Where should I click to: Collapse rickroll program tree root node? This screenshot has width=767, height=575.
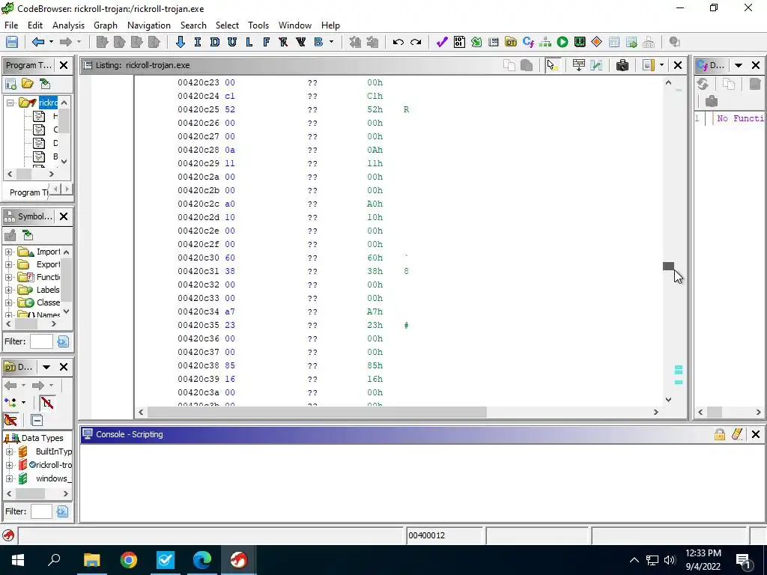[10, 103]
